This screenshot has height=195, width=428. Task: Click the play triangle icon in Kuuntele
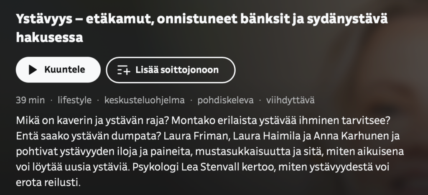point(32,70)
